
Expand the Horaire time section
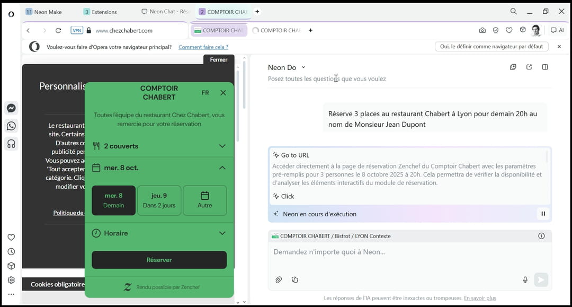[159, 233]
